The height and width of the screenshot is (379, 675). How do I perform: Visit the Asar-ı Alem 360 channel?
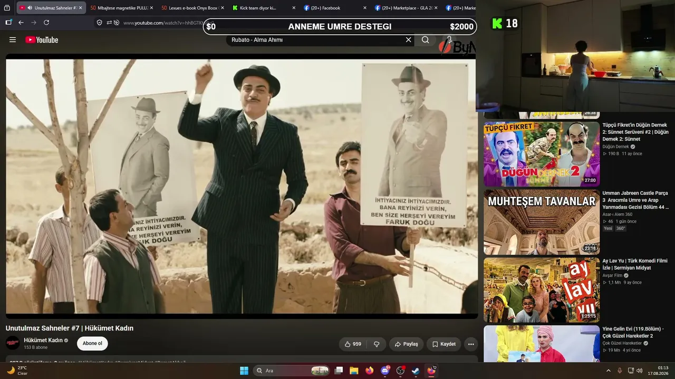tap(618, 214)
